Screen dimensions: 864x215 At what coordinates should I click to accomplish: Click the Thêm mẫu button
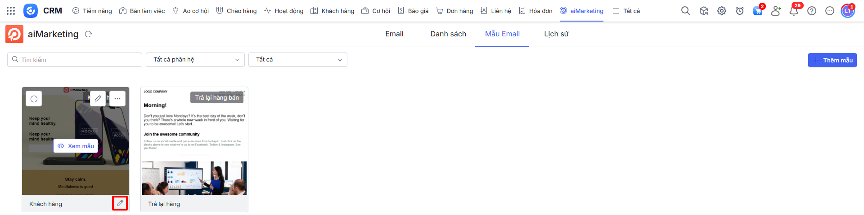click(832, 60)
